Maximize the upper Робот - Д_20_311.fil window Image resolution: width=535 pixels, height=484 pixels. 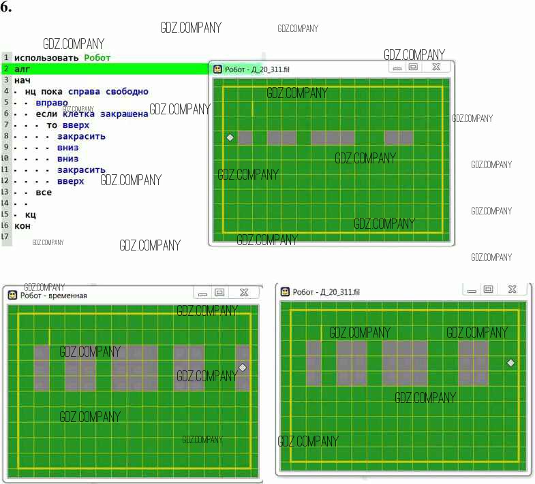tap(413, 67)
